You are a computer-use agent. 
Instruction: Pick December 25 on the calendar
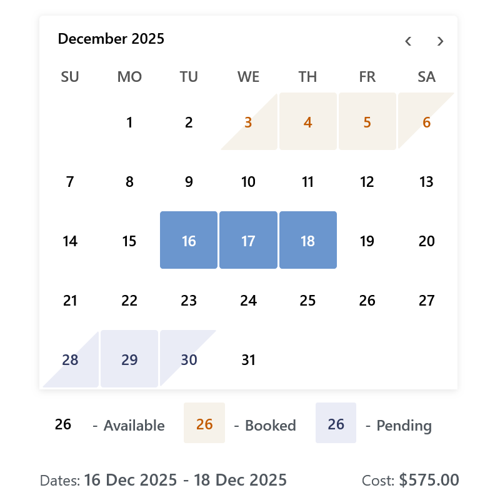[x=308, y=299]
